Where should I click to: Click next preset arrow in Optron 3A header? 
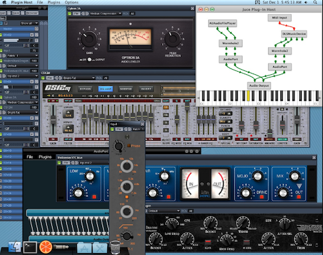87,14
